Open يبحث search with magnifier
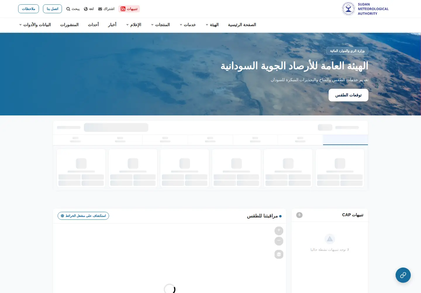The height and width of the screenshot is (293, 421). [x=73, y=9]
